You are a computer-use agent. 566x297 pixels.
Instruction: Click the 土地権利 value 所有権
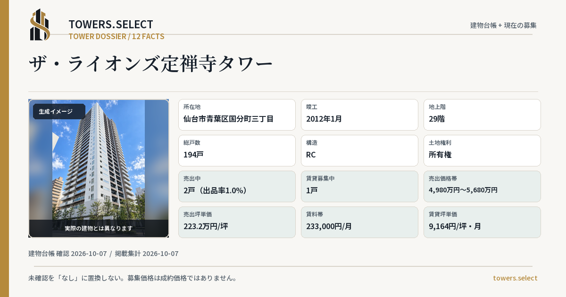click(441, 155)
